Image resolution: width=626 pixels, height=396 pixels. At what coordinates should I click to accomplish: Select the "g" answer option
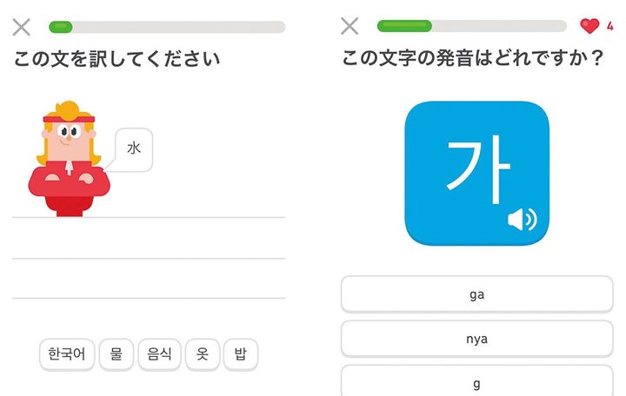coord(476,382)
